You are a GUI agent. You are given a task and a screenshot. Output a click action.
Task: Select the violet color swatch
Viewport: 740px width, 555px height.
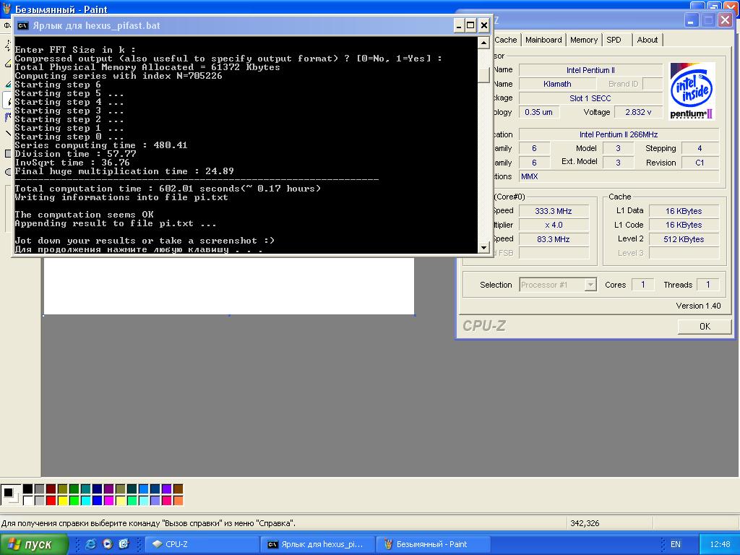[x=167, y=489]
